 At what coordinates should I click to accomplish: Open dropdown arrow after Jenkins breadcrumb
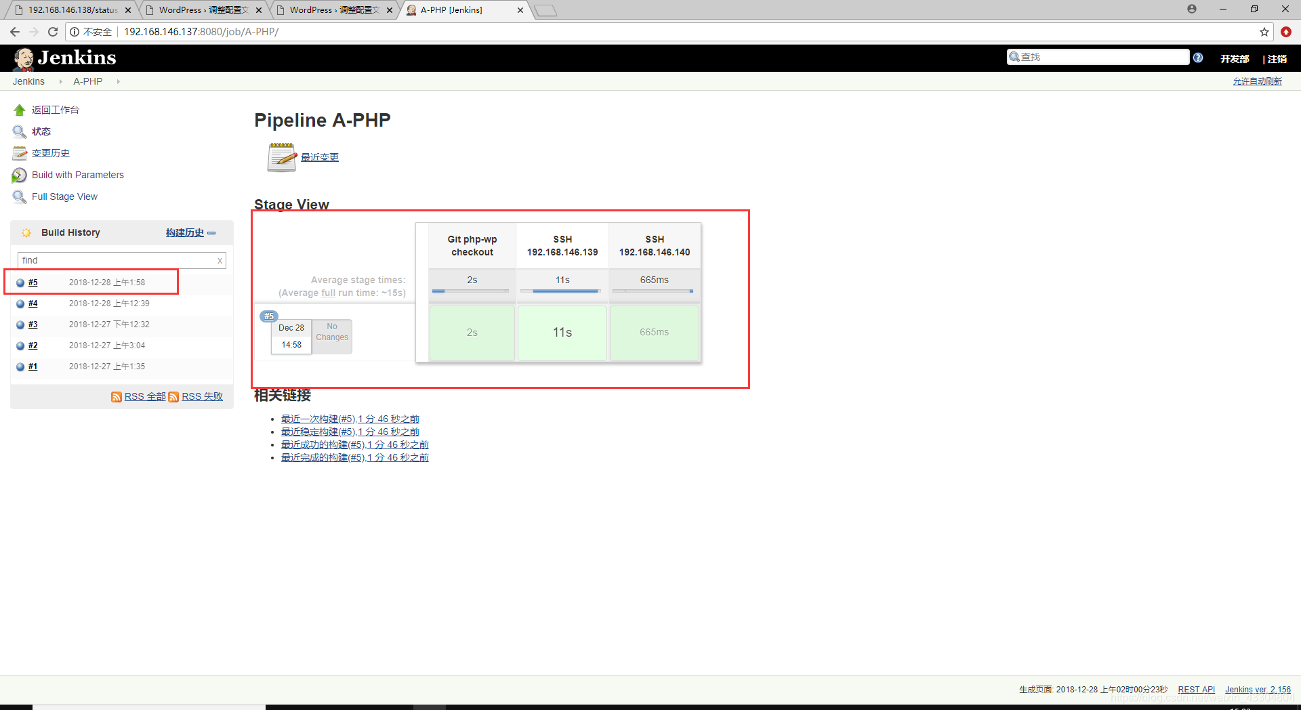(x=60, y=81)
